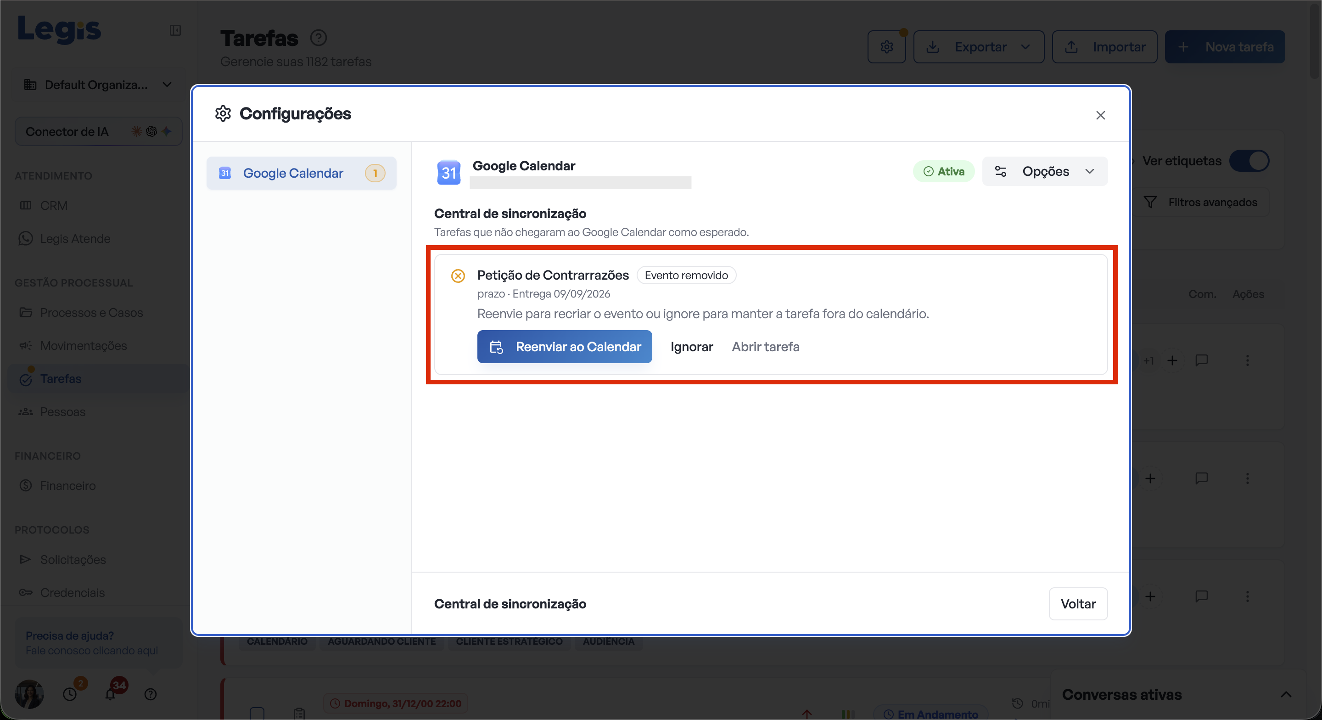This screenshot has width=1322, height=720.
Task: Open Processos e Casos in sidebar
Action: click(91, 312)
